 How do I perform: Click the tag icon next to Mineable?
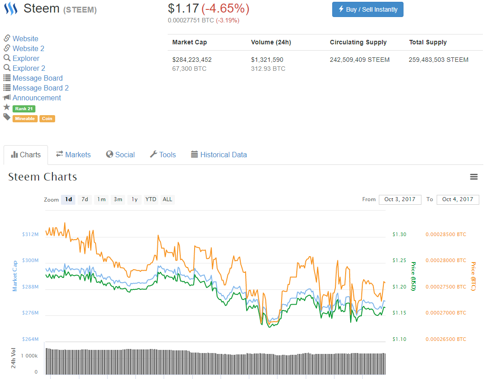coord(7,117)
